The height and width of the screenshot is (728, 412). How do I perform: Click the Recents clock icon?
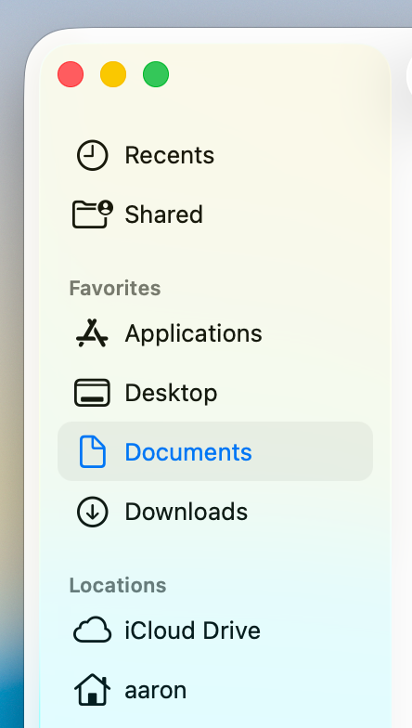pyautogui.click(x=93, y=155)
